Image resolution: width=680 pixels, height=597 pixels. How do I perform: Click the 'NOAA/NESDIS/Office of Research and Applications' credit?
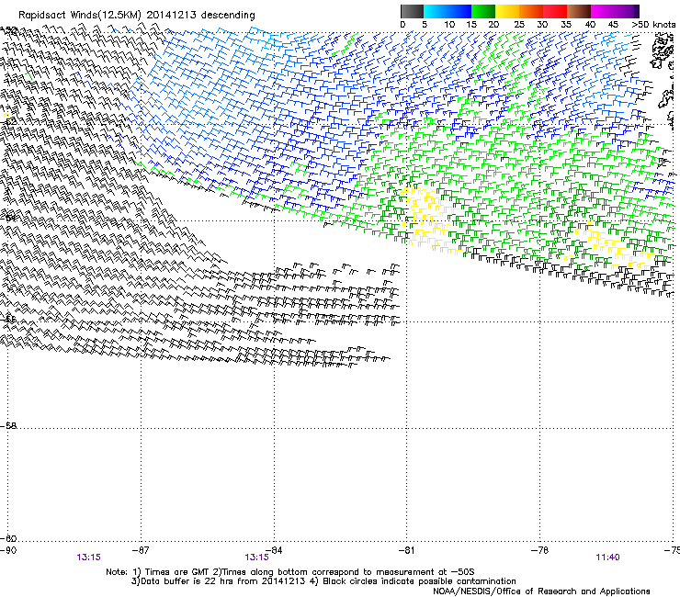(x=541, y=591)
